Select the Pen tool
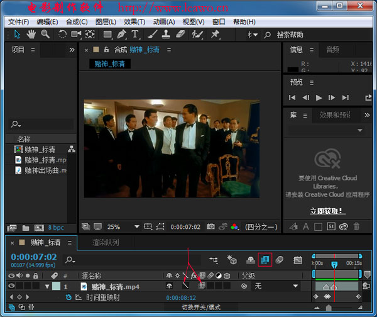 (x=121, y=34)
